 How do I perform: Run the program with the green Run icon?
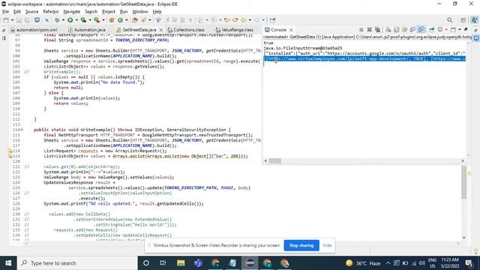coord(70,20)
